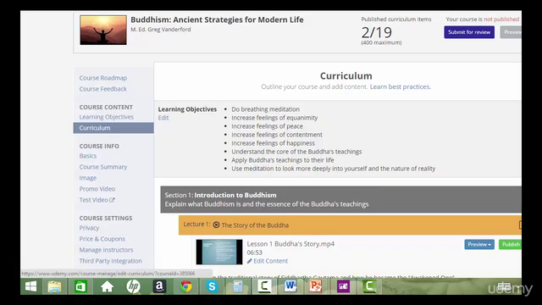The height and width of the screenshot is (305, 542).
Task: Click the 2/19 published items count
Action: pyautogui.click(x=377, y=33)
